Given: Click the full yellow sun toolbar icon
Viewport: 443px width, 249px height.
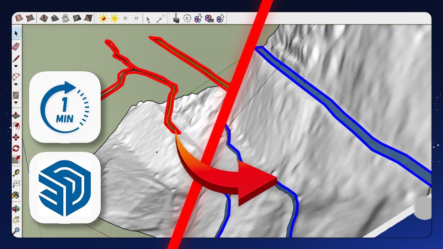Looking at the screenshot, I should (115, 18).
